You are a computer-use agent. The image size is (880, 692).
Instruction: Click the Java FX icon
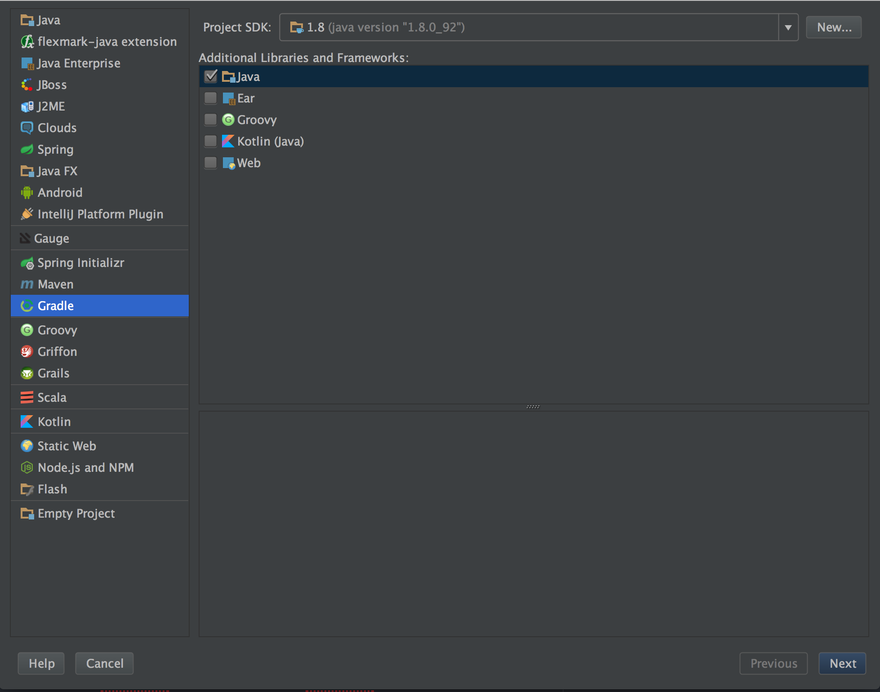(27, 171)
